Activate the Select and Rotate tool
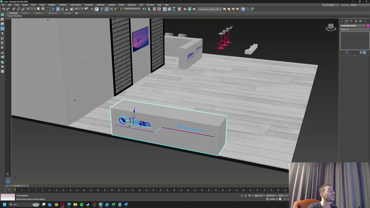Viewport: 370px width, 208px height. (62, 9)
